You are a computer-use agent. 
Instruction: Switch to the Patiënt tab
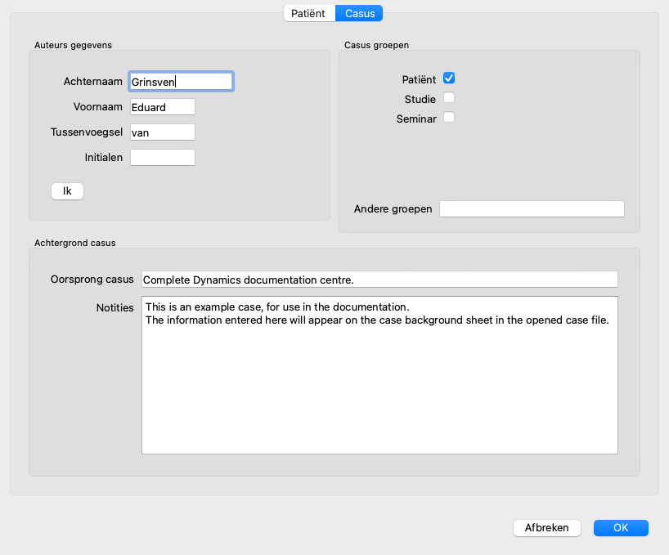tap(308, 13)
